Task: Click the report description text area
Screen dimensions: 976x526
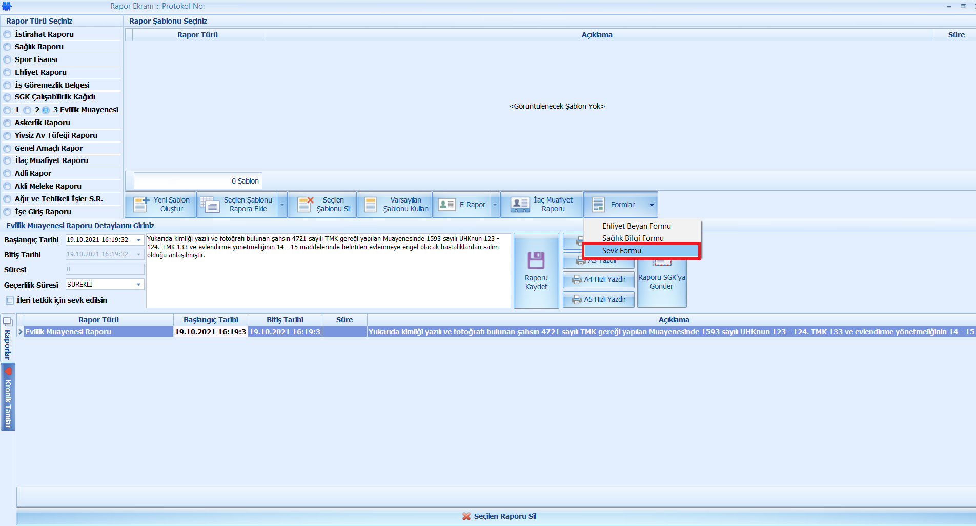Action: click(328, 277)
